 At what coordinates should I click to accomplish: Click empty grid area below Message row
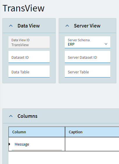click(x=64, y=158)
